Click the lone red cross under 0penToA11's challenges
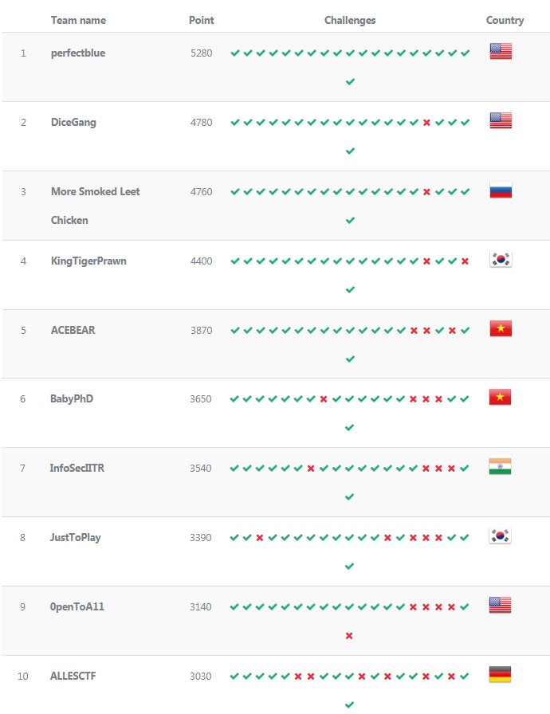The width and height of the screenshot is (550, 714). tap(349, 636)
